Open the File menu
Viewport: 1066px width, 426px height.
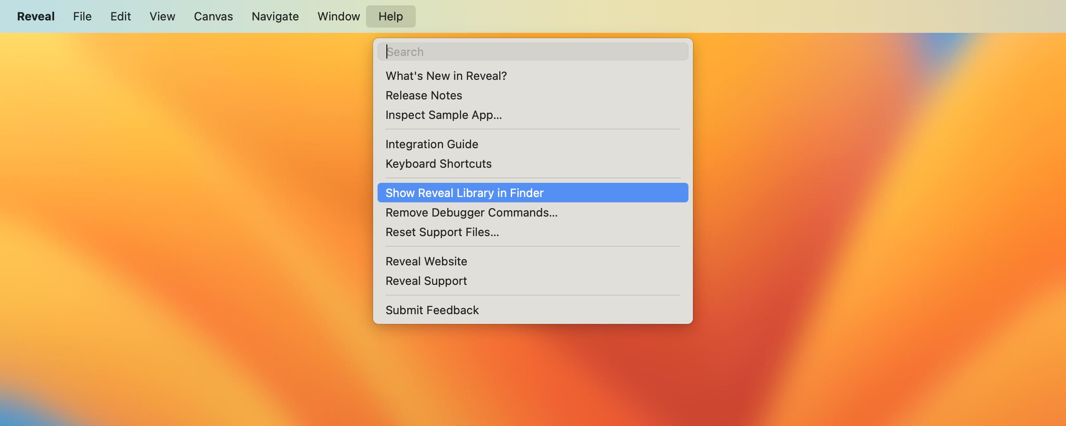tap(82, 16)
